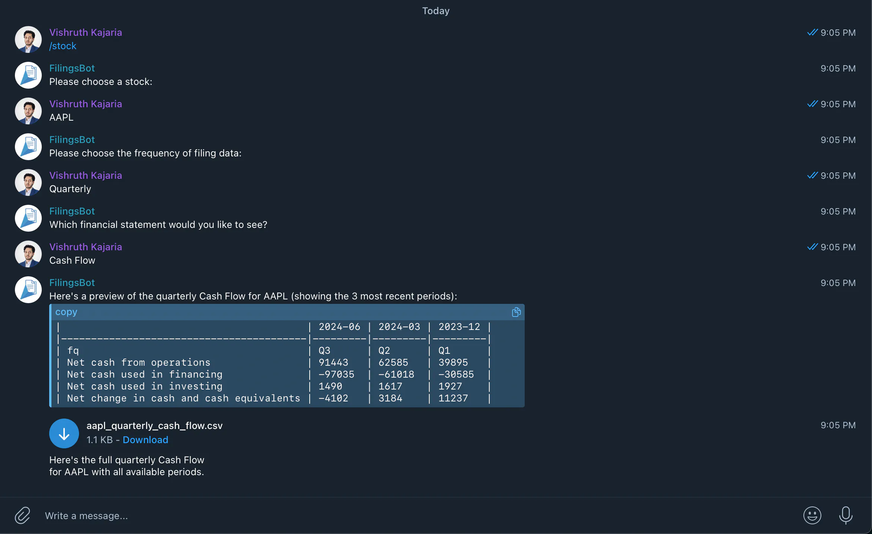Image resolution: width=872 pixels, height=534 pixels.
Task: Click 'Which financial statement would you like to see?'
Action: (158, 225)
